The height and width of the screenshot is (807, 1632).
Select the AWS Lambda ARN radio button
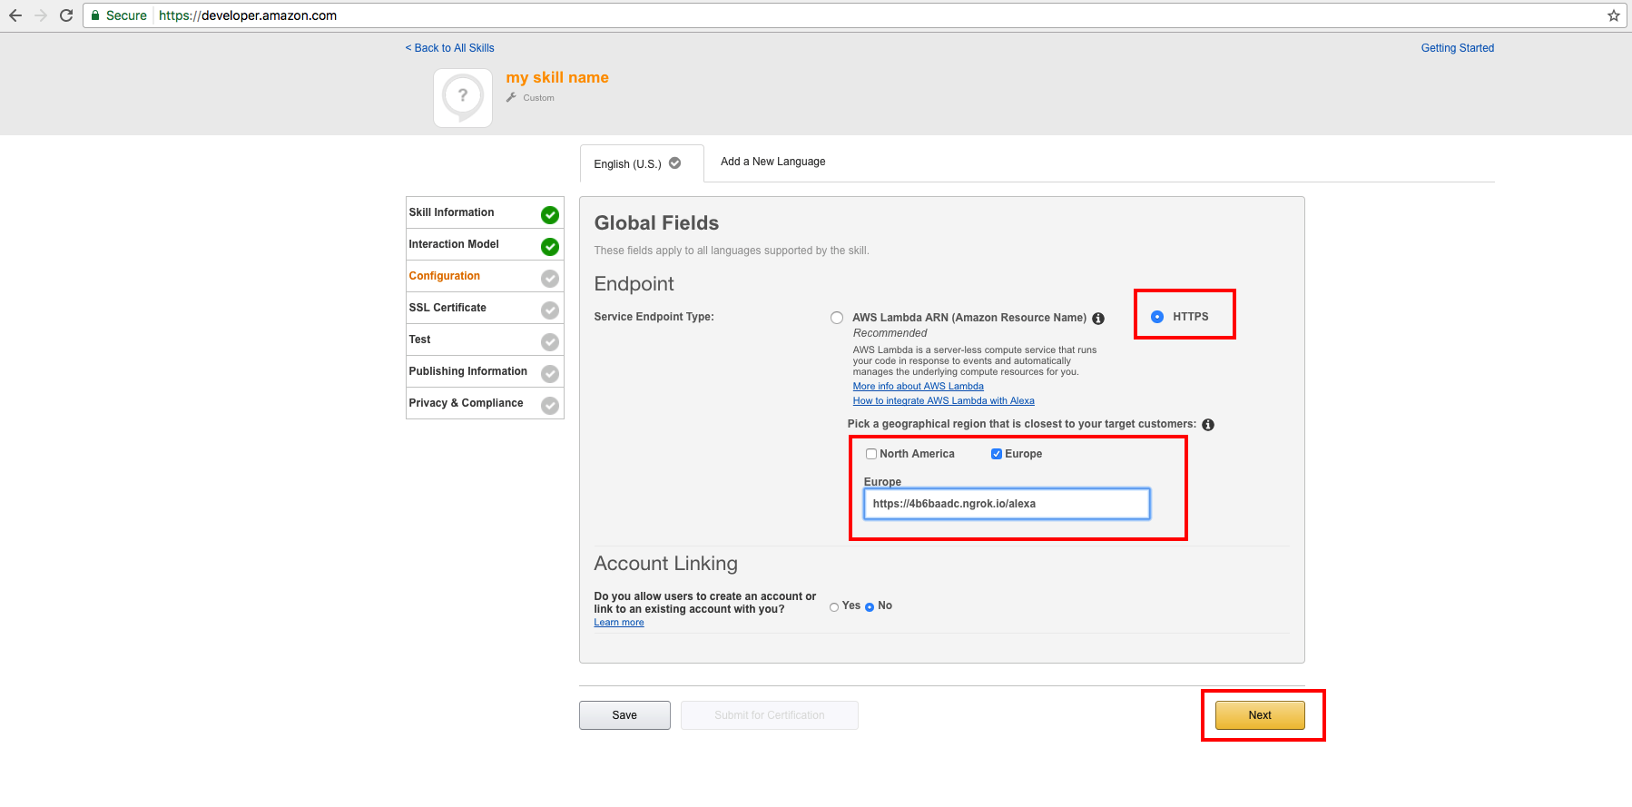(x=837, y=318)
